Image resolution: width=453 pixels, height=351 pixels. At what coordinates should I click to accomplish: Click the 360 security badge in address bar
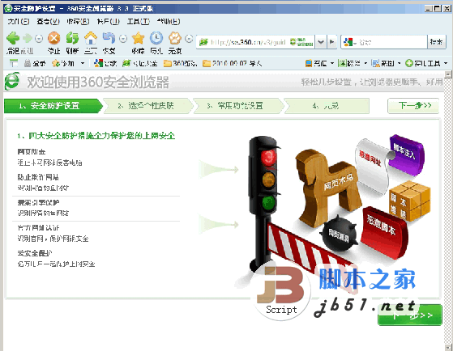click(301, 42)
